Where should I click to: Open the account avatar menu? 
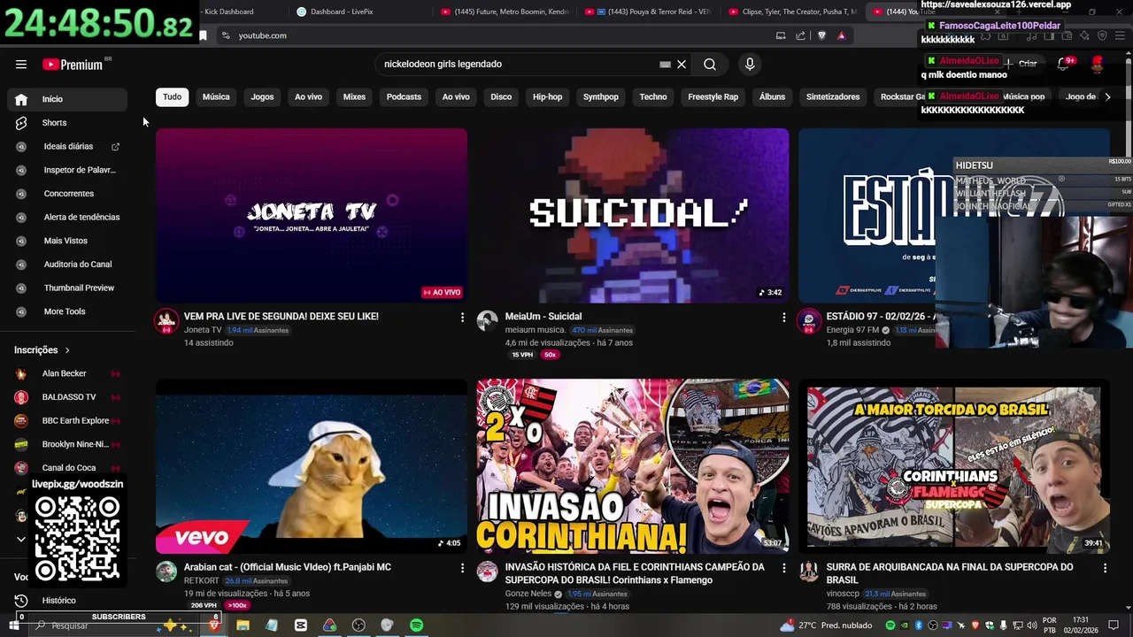pyautogui.click(x=1098, y=65)
